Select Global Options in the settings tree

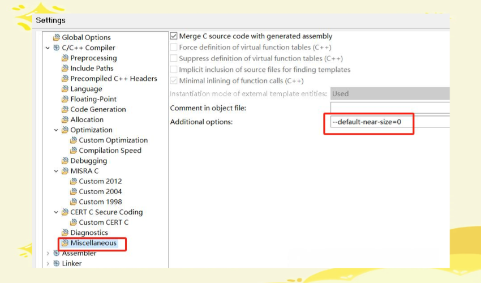coord(86,37)
